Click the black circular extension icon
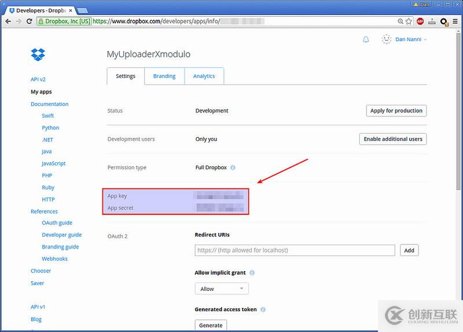Screen dimensions: 463x332 pyautogui.click(x=444, y=21)
